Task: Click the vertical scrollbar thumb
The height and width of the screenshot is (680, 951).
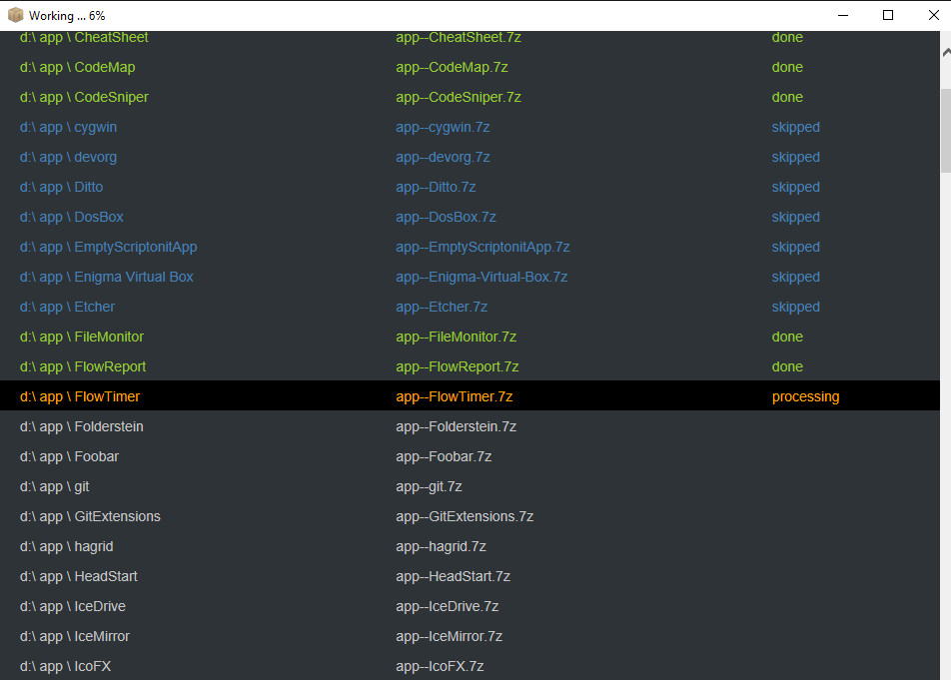Action: coord(946,130)
